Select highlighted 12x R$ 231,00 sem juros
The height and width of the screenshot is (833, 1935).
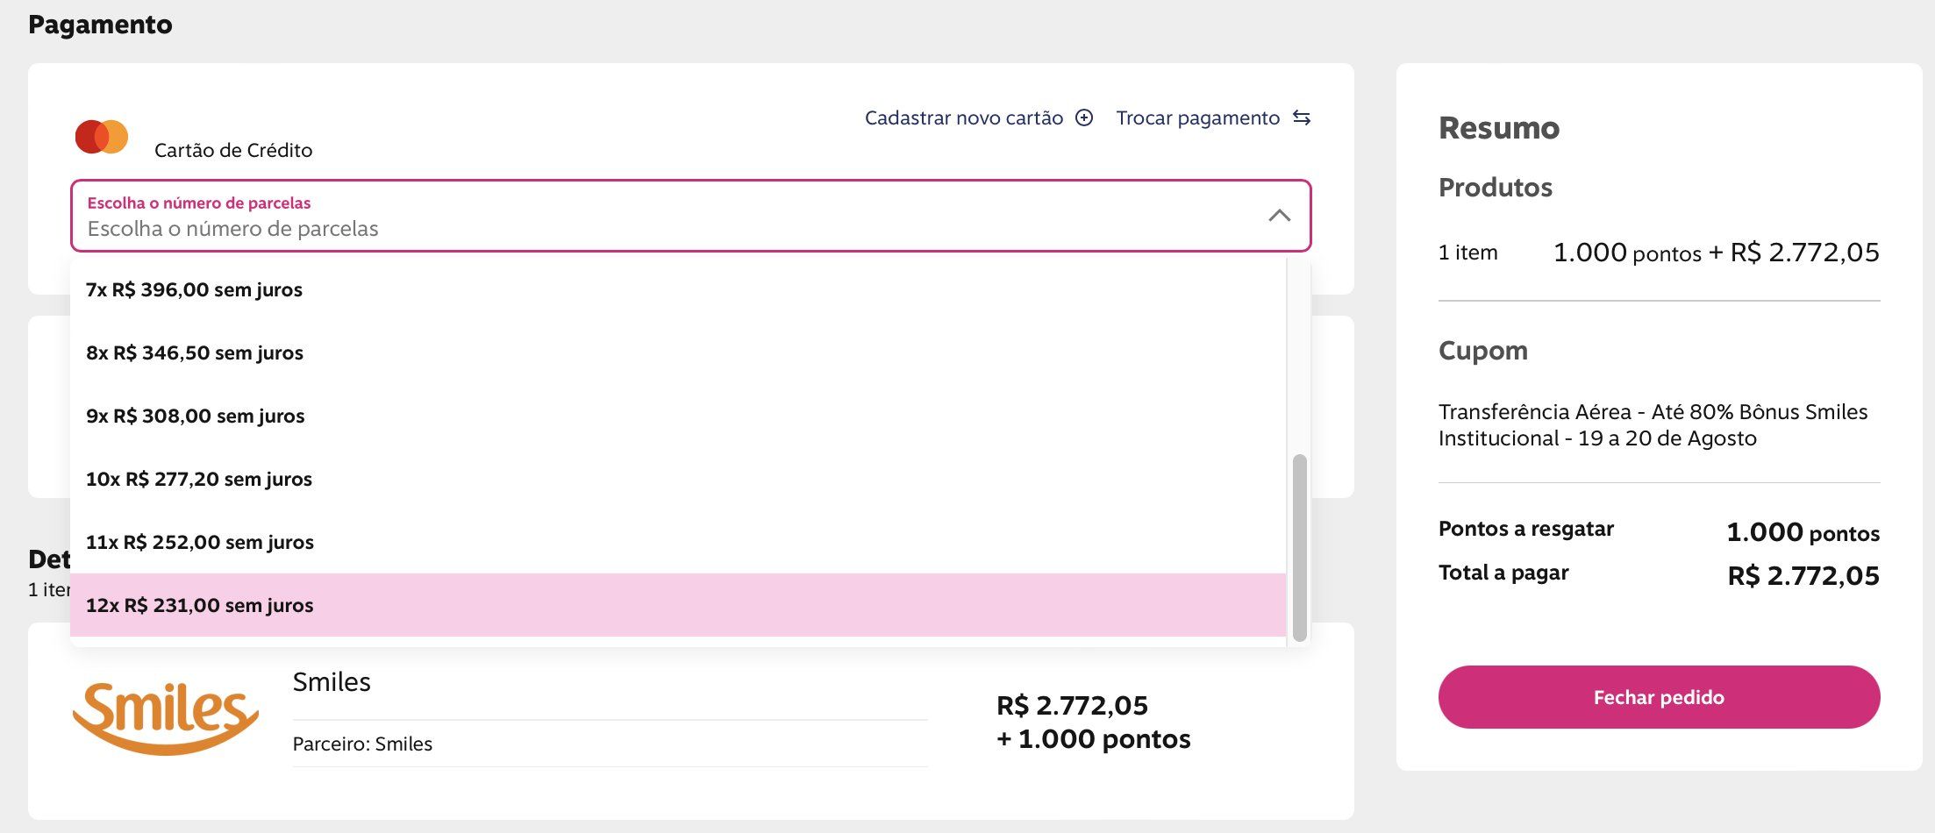click(200, 606)
